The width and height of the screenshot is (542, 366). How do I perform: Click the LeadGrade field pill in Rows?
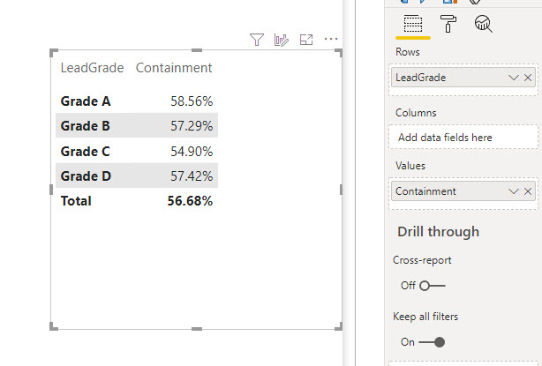click(463, 78)
